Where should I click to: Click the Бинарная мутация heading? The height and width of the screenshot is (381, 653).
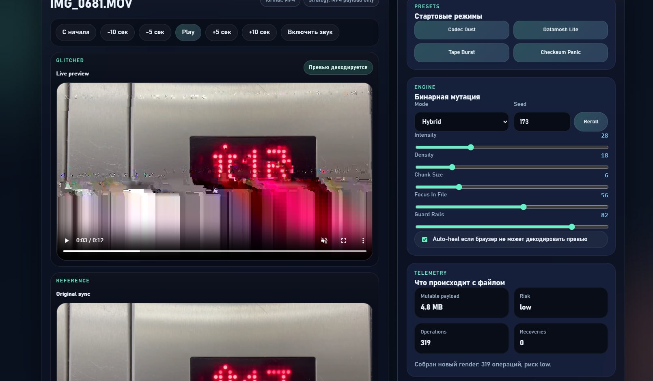tap(447, 97)
